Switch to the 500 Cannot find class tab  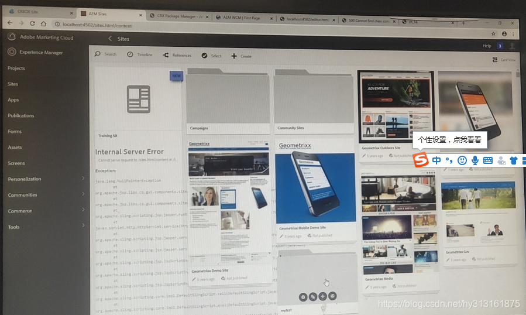coord(369,20)
